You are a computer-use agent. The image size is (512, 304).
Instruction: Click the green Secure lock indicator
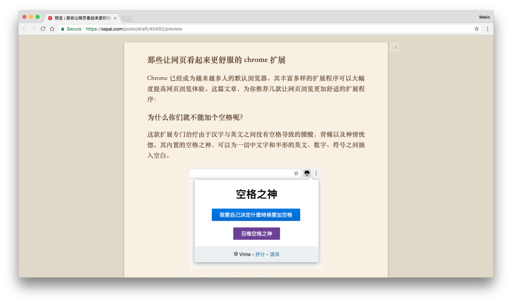[71, 29]
